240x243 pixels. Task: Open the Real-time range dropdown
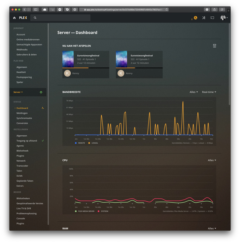point(209,92)
